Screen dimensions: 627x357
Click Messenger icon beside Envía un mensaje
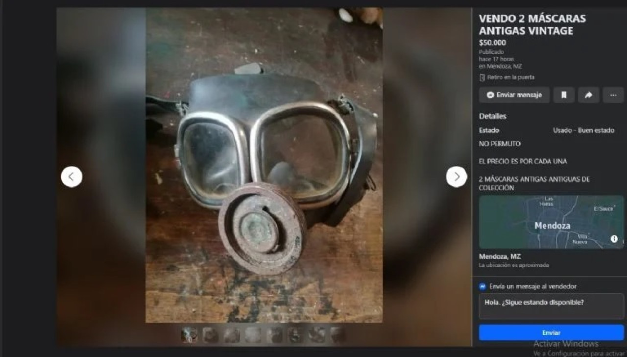click(x=482, y=286)
